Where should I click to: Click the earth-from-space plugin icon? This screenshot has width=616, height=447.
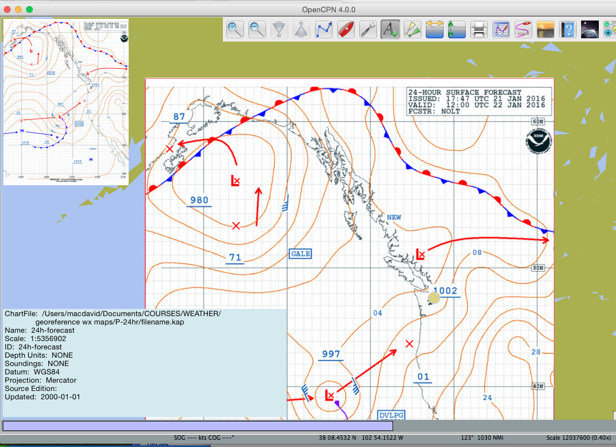click(590, 29)
